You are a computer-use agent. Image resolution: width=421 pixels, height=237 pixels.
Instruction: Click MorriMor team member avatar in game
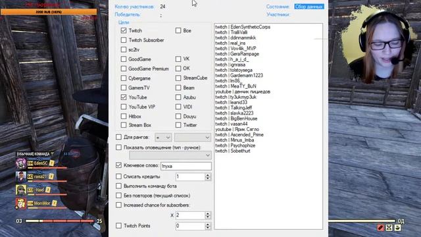(x=21, y=203)
